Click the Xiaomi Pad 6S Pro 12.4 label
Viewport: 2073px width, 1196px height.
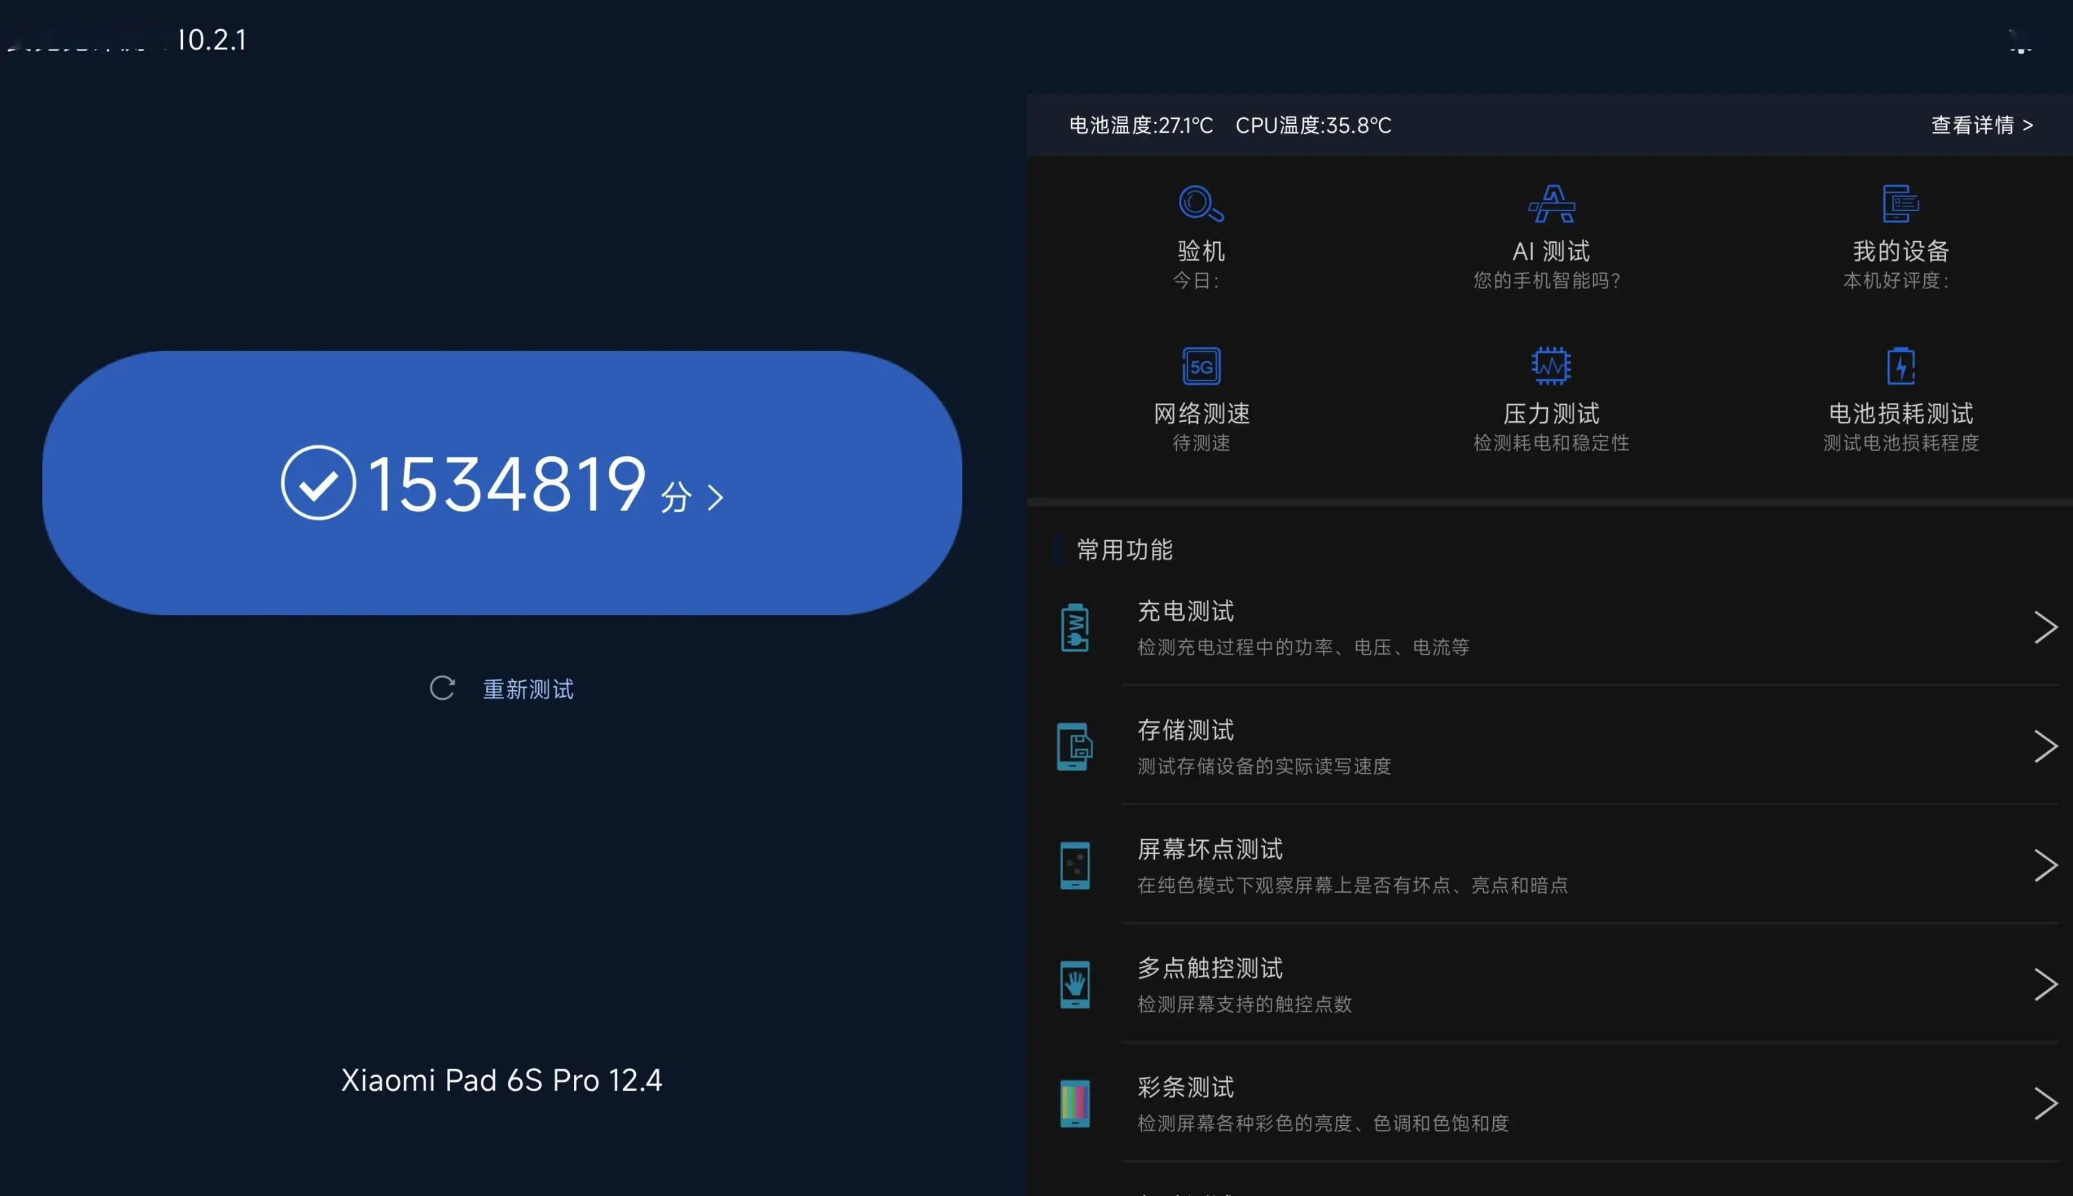[501, 1080]
